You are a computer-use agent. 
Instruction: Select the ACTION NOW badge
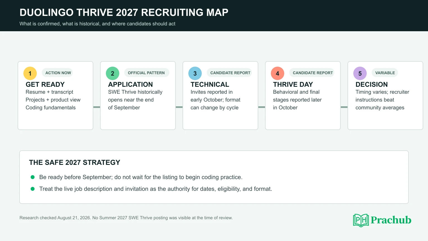point(57,73)
